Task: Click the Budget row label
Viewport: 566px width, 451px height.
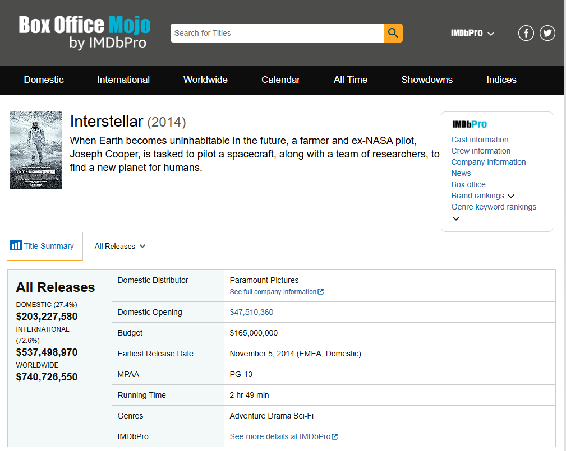Action: tap(130, 333)
